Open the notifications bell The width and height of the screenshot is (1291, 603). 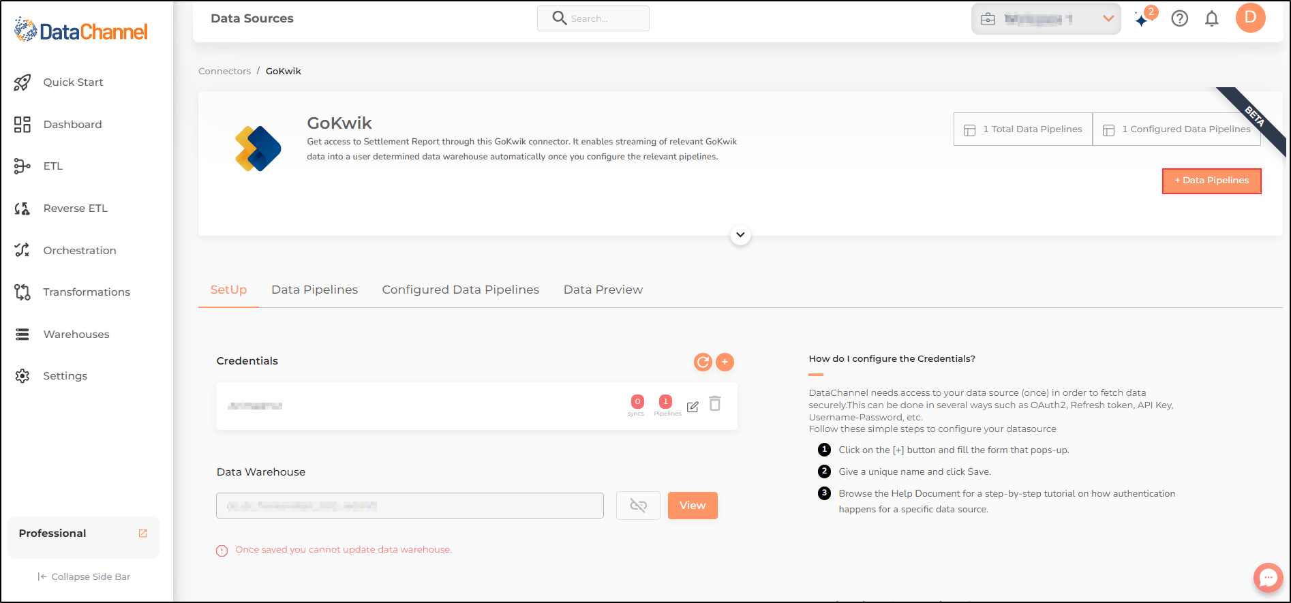1212,18
